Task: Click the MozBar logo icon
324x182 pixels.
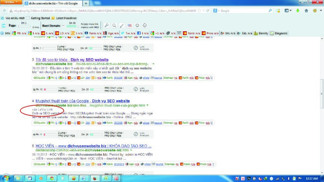Action: 4,26
